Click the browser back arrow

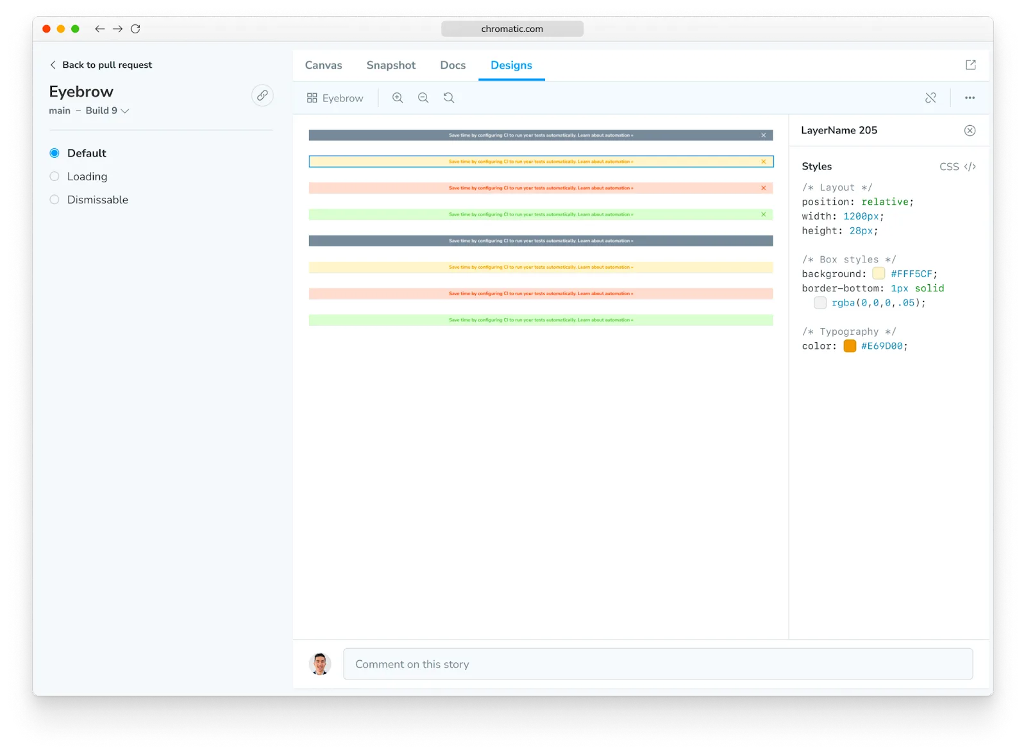[99, 29]
